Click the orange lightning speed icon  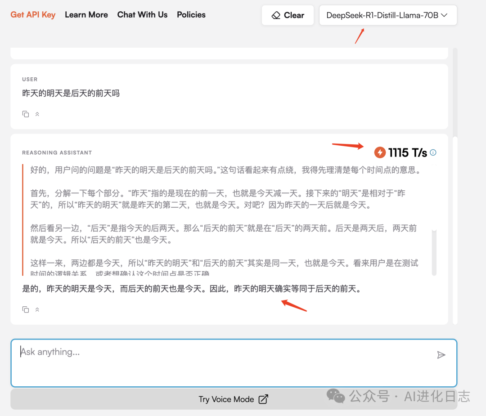pyautogui.click(x=380, y=152)
